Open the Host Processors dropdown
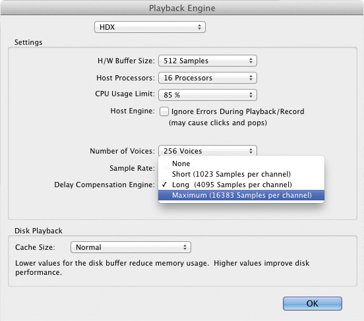 (x=208, y=78)
